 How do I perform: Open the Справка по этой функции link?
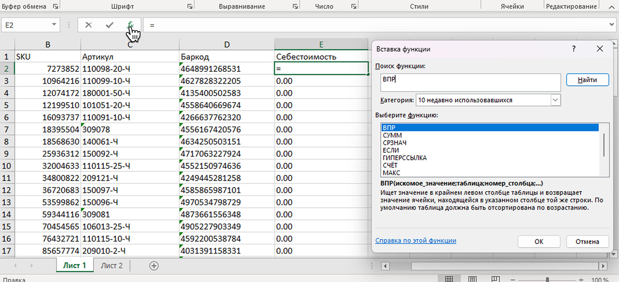pyautogui.click(x=415, y=240)
